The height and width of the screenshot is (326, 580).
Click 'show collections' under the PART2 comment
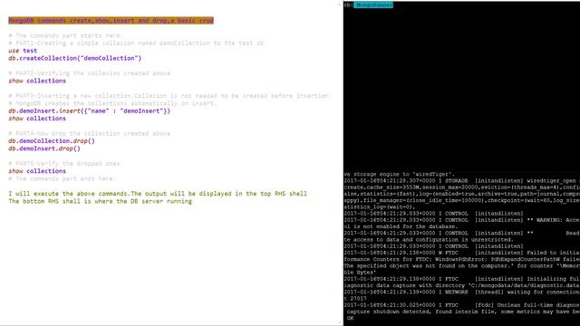coord(37,81)
